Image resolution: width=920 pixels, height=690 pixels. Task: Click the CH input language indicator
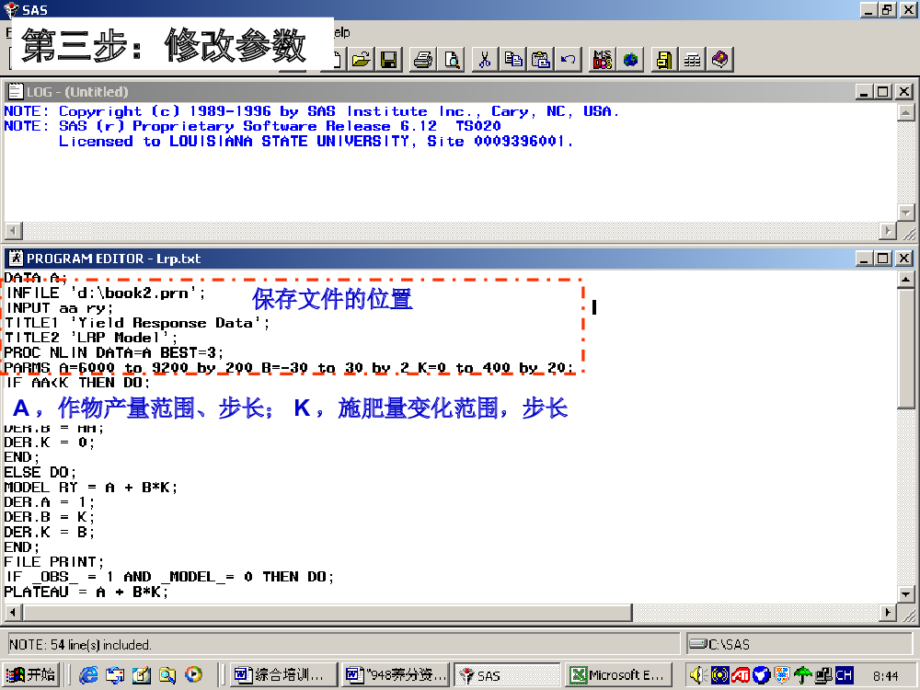point(844,675)
